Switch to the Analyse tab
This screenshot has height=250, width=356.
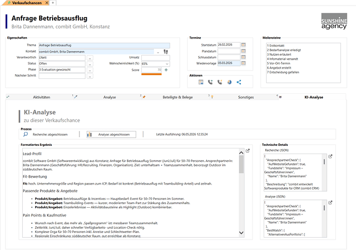tap(110, 97)
